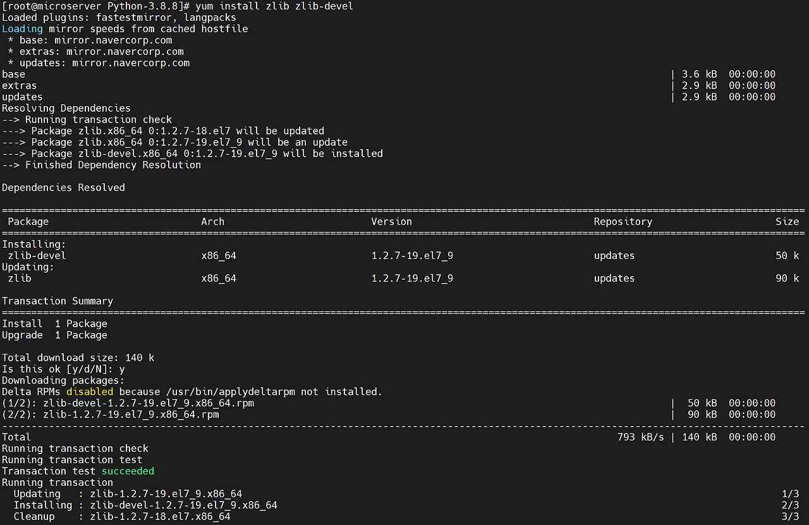Select the 'will be an update' package line
809x525 pixels.
click(x=174, y=143)
